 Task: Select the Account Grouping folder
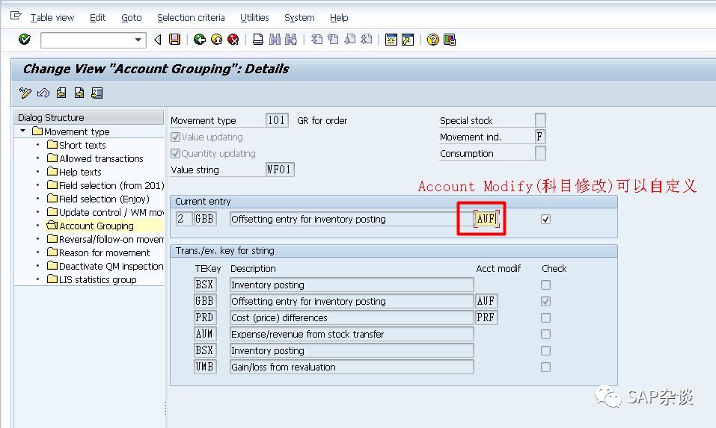tap(91, 226)
